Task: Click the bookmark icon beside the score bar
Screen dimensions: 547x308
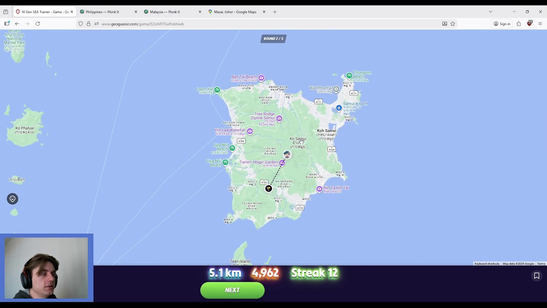Action: pyautogui.click(x=537, y=276)
